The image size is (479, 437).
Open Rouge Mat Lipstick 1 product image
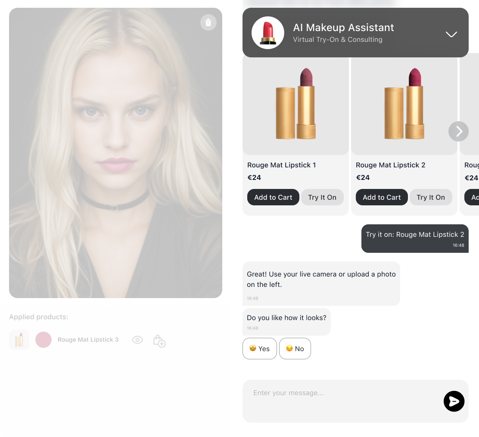[x=295, y=104]
